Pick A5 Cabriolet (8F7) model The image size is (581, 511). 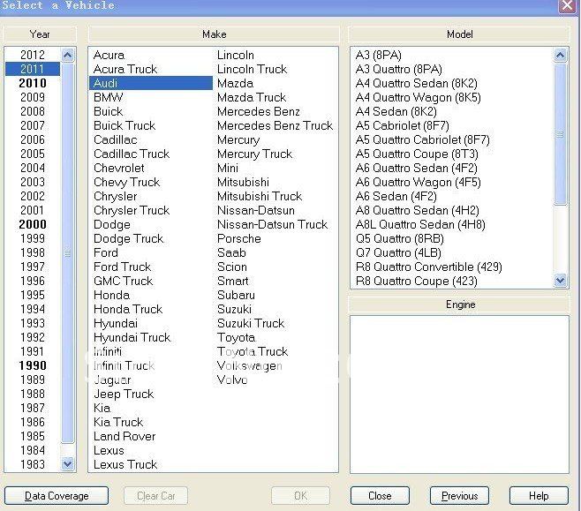[403, 125]
